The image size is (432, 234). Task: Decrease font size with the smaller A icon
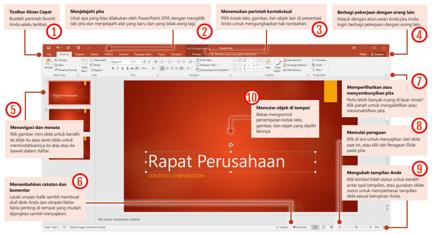pyautogui.click(x=149, y=62)
